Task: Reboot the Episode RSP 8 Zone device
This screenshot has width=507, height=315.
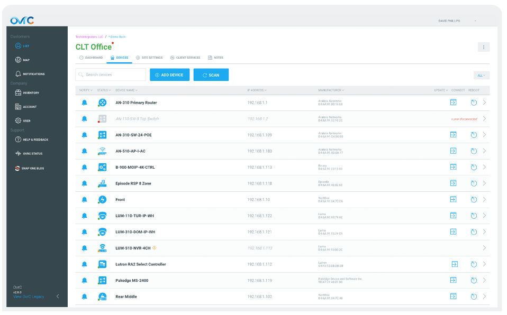Action: pyautogui.click(x=474, y=183)
